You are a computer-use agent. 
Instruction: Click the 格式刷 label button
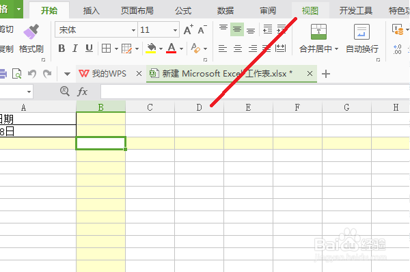click(31, 49)
